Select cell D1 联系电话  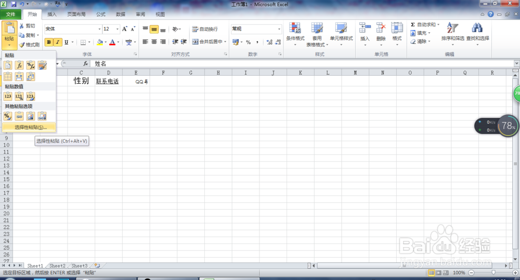[x=109, y=81]
